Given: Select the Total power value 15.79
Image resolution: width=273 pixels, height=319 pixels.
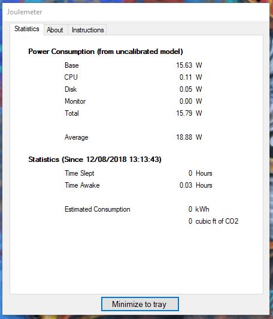Looking at the screenshot, I should pos(184,113).
